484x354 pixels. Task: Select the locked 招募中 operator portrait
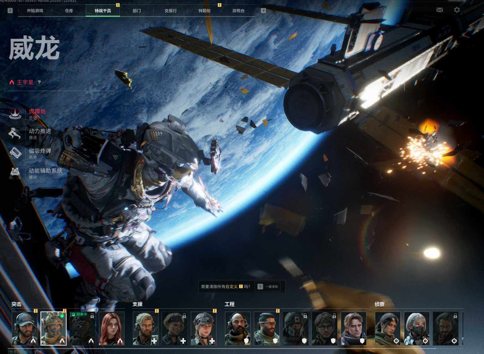83,328
